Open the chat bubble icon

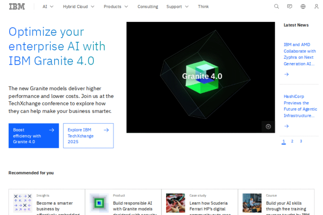(289, 7)
